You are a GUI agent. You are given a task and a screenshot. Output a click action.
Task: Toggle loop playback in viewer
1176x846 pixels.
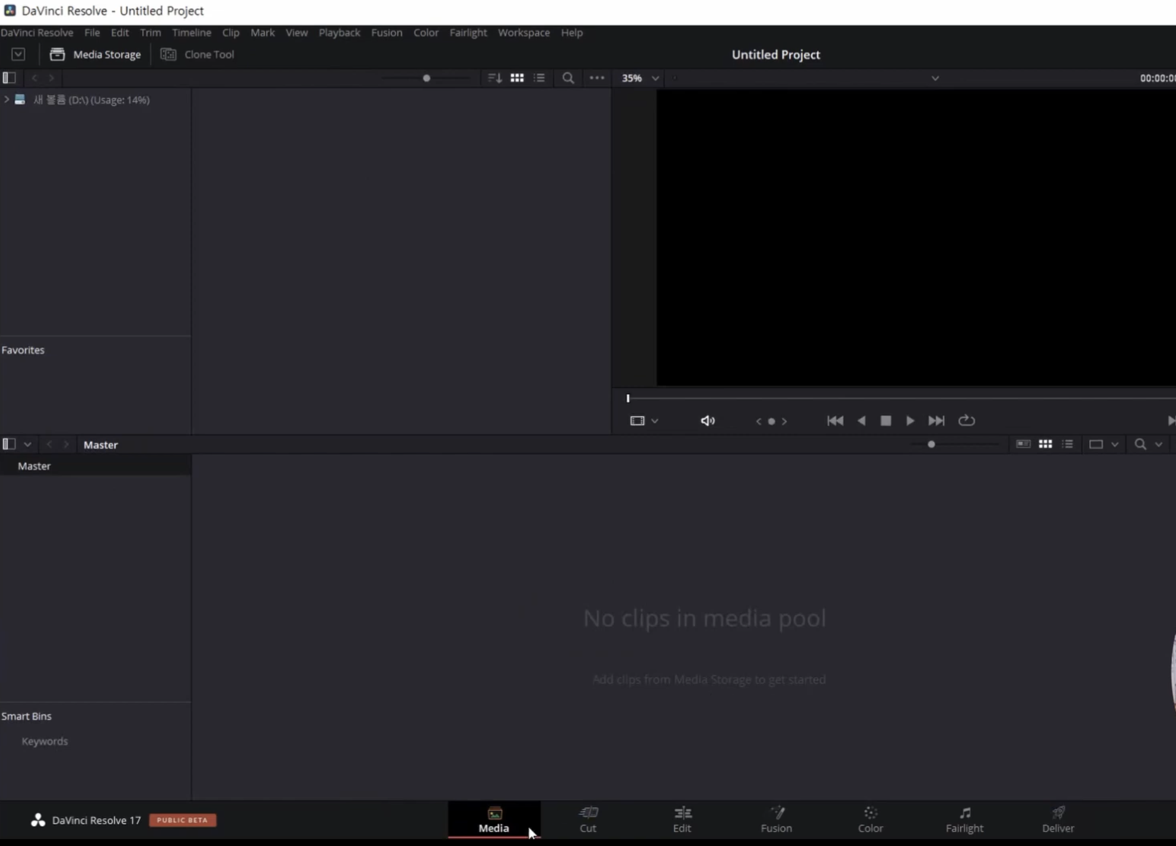pyautogui.click(x=966, y=421)
